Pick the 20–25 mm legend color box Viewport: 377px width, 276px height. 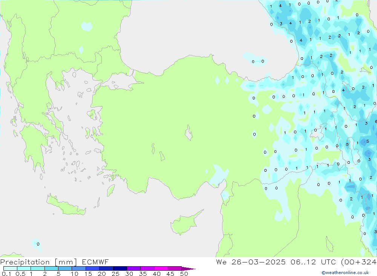click(106, 268)
